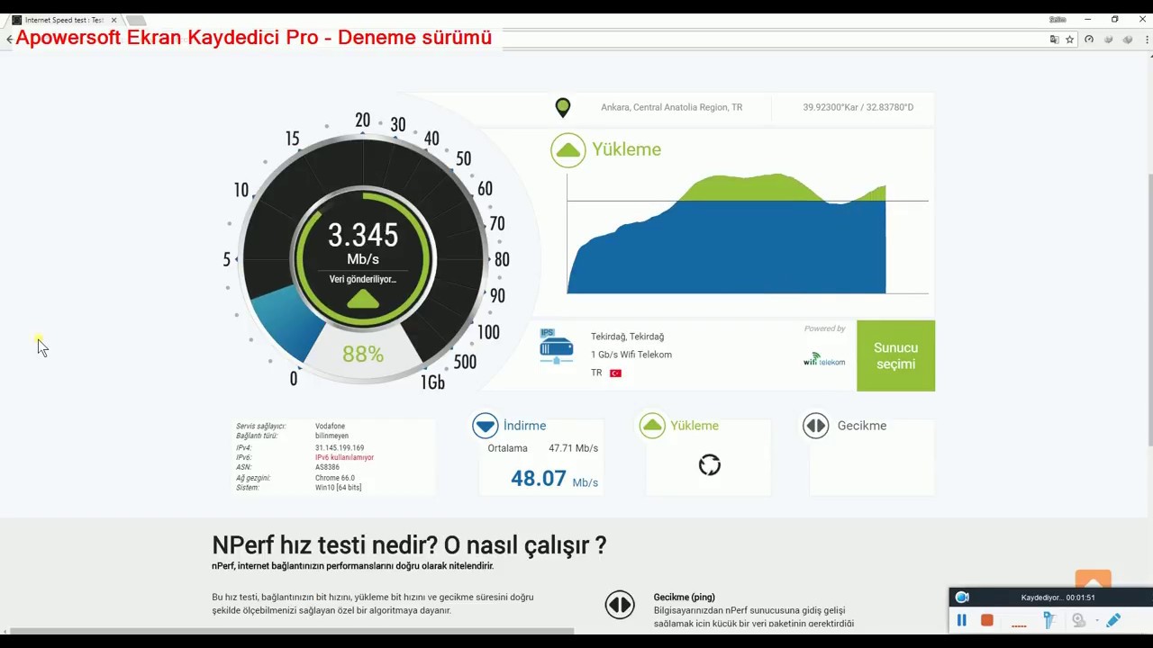Click the Gecikme (ping) circular icon

[620, 605]
